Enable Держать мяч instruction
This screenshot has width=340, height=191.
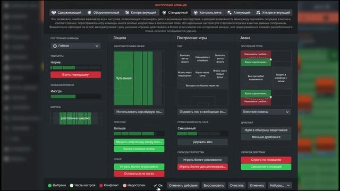202,142
